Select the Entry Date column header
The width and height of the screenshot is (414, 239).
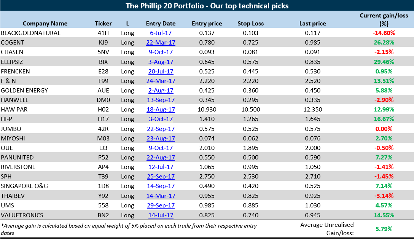[161, 24]
